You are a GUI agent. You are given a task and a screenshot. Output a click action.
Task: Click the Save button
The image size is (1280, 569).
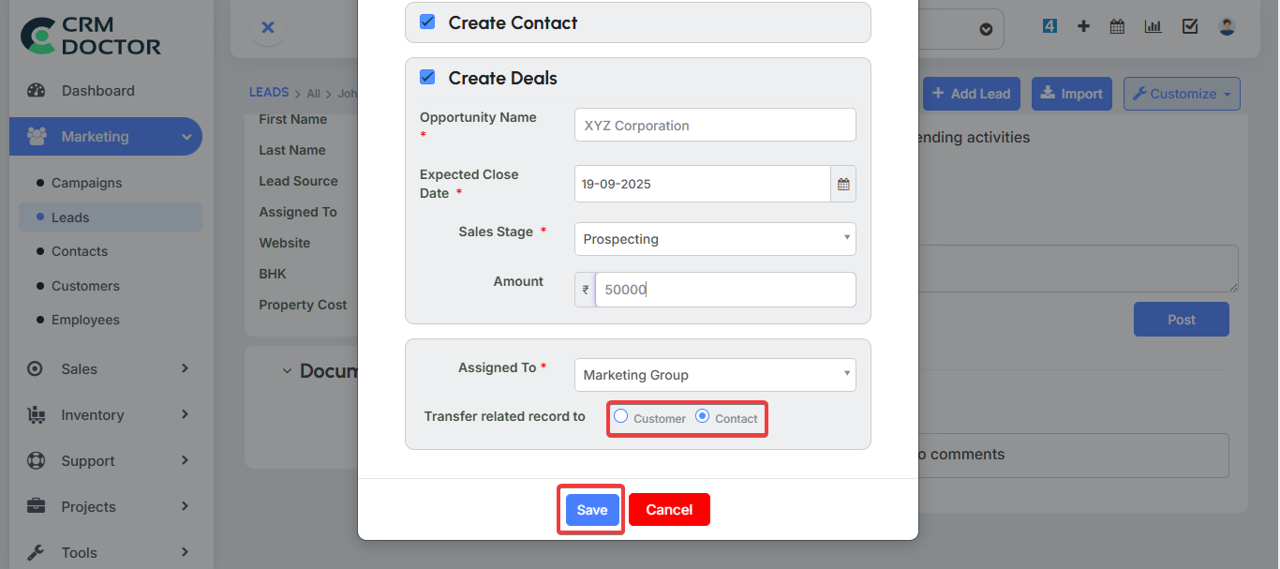click(590, 509)
